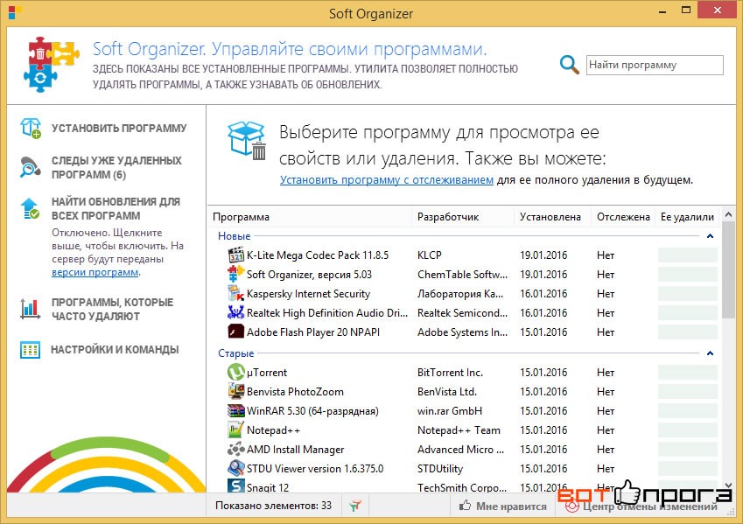Select Benvista PhotoZoom name text
The width and height of the screenshot is (743, 524).
click(295, 392)
